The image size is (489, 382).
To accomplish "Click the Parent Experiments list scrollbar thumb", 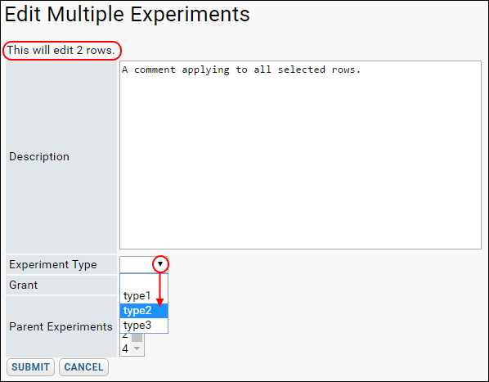I will (x=137, y=337).
